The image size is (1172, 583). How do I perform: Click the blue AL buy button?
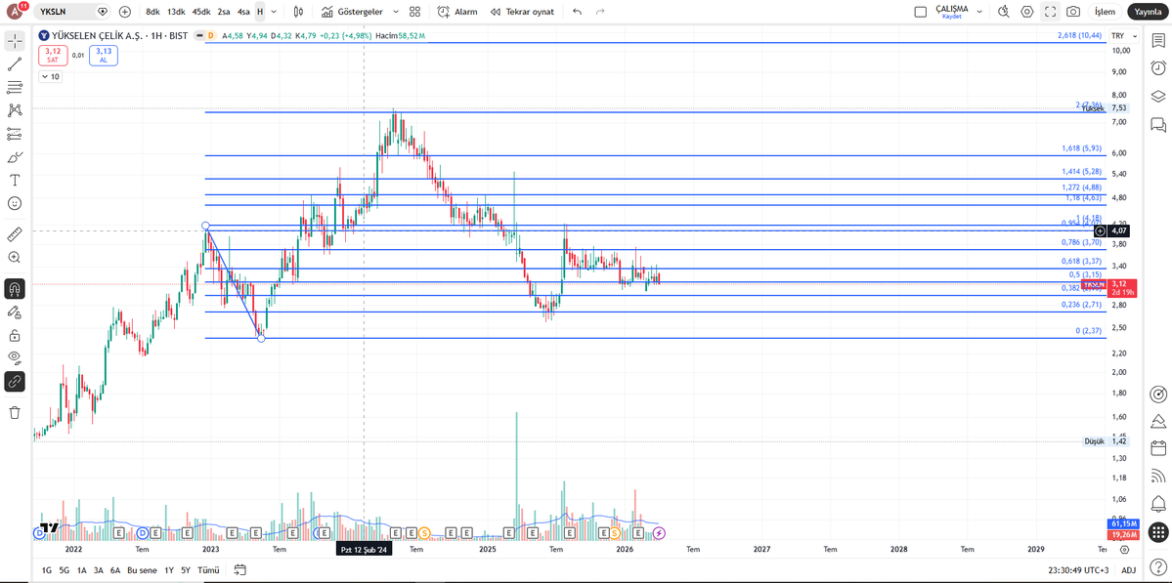(104, 56)
